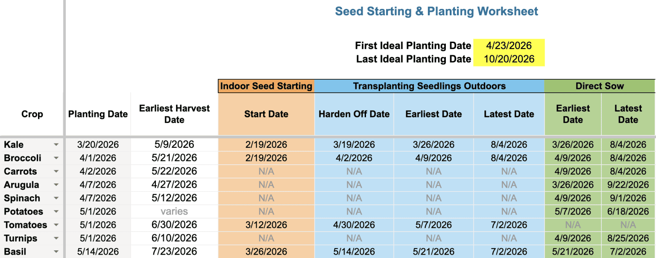Viewport: 656px width, 258px height.
Task: Select the Tomatoes start date cell 3/12/2026
Action: (x=266, y=225)
